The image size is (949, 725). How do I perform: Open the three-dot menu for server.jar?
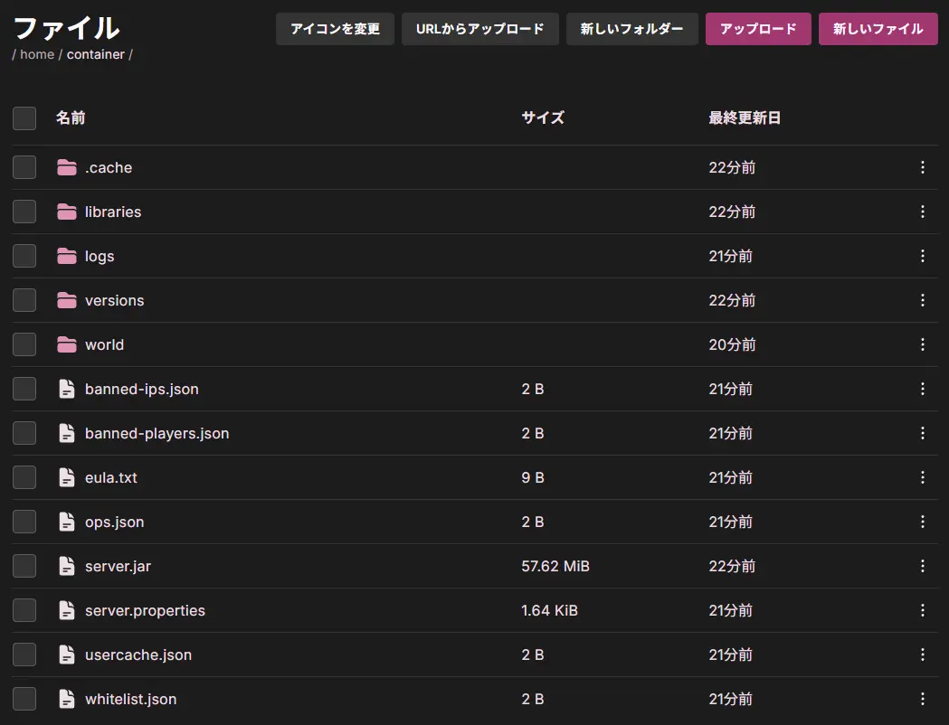(923, 566)
